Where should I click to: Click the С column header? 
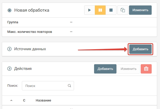[x=24, y=100]
